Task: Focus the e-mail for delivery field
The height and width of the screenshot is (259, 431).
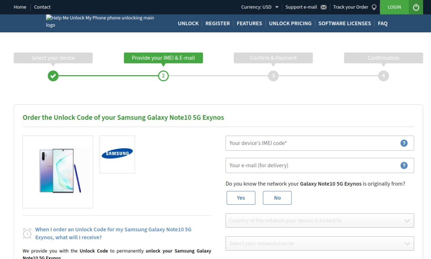Action: pos(320,165)
